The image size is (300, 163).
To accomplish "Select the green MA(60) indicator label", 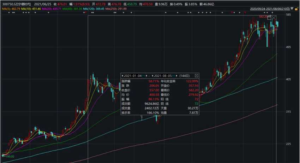I will 72,9.
